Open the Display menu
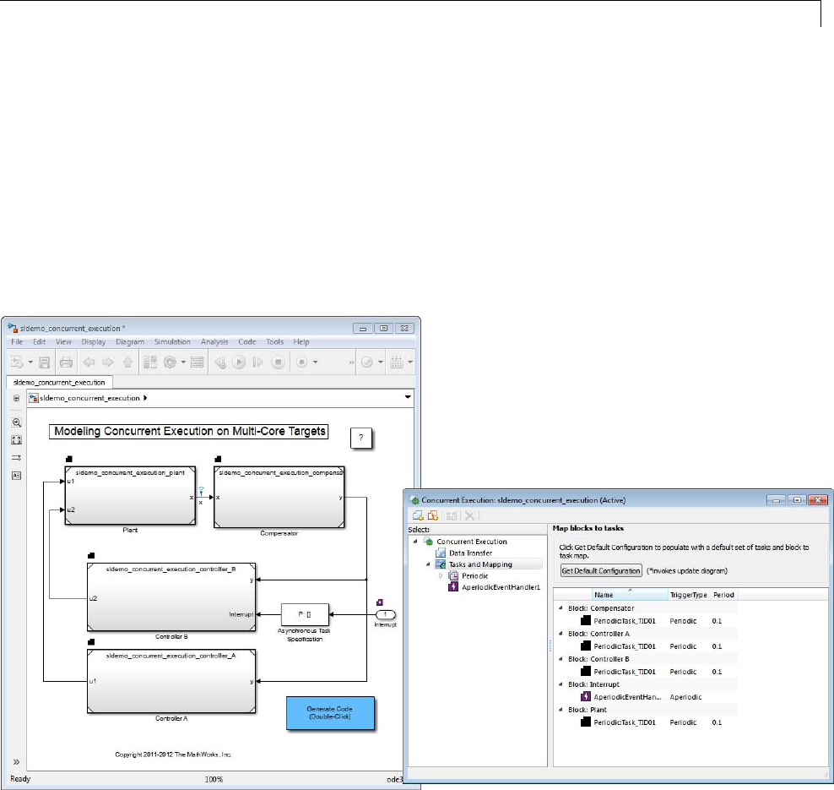 pyautogui.click(x=94, y=341)
